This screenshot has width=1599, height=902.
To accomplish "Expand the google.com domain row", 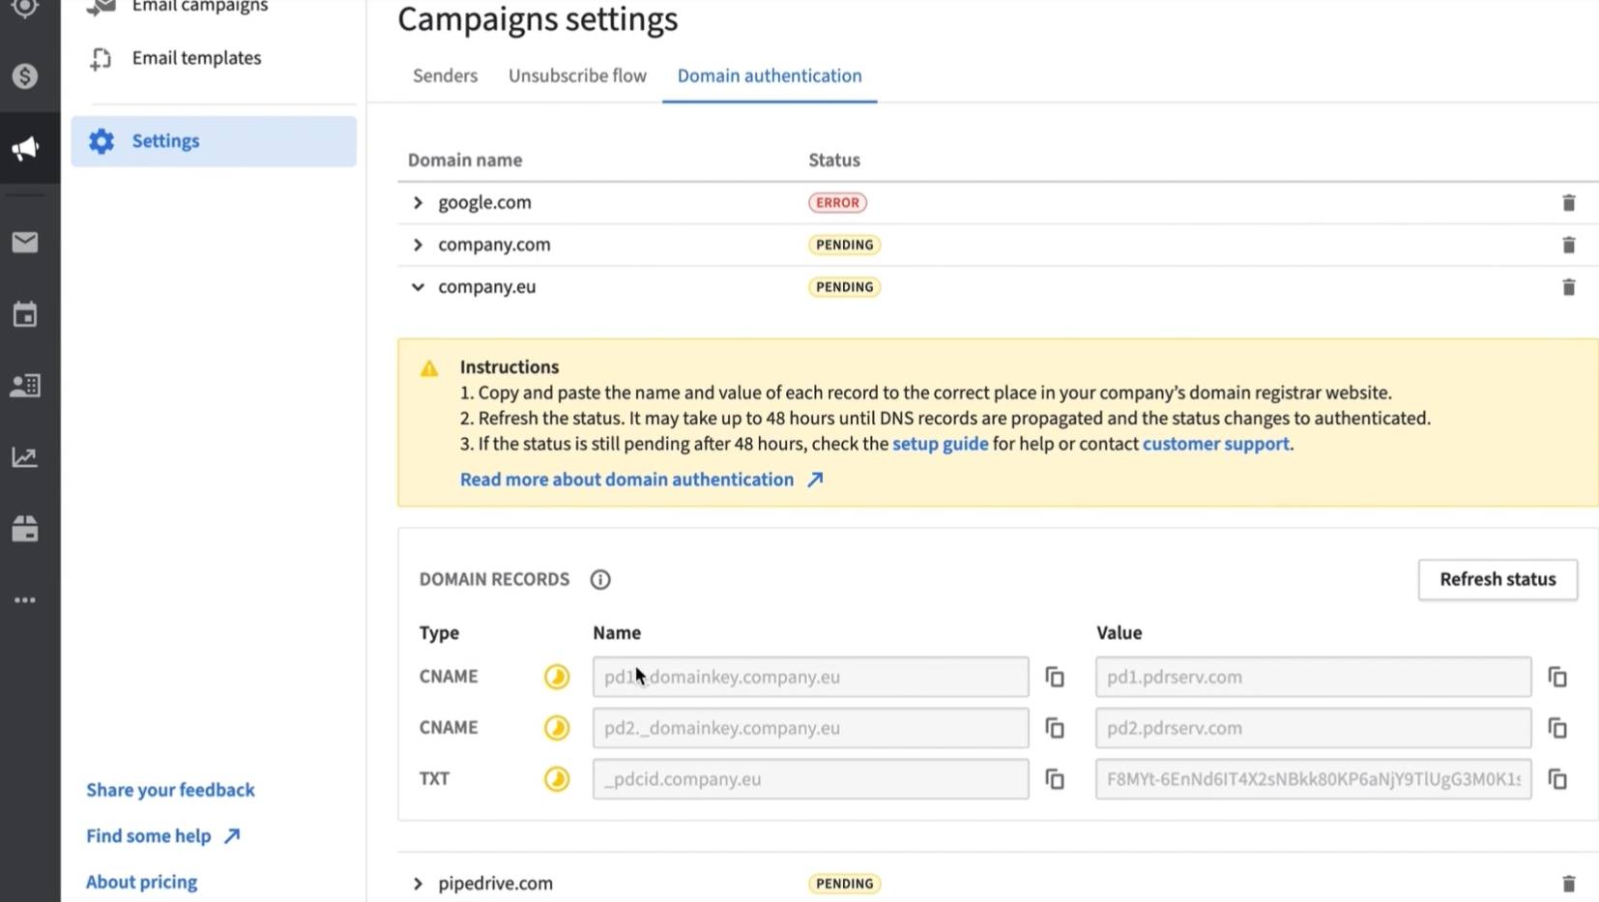I will [x=418, y=202].
